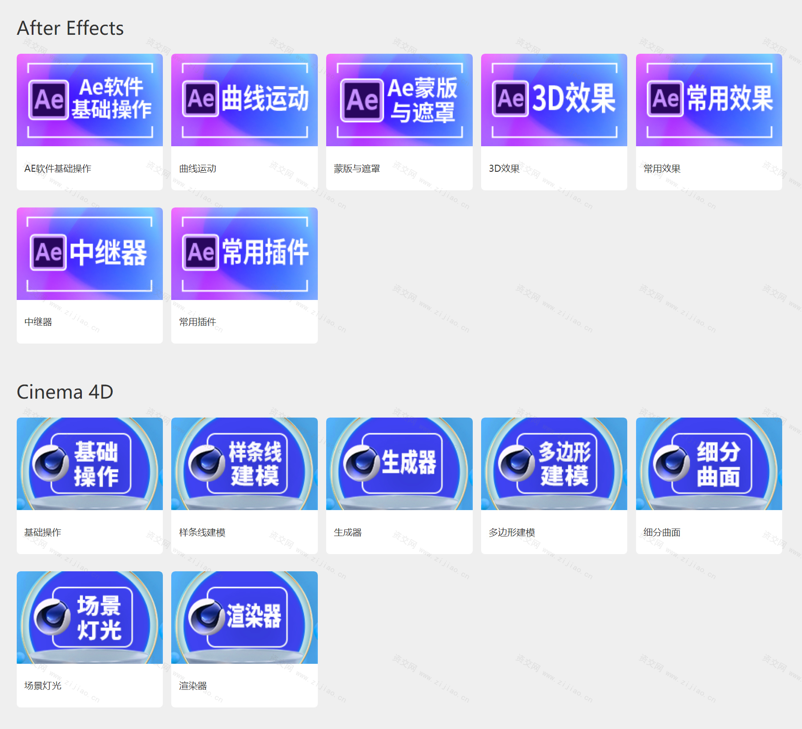This screenshot has height=729, width=802.
Task: Click the After Effects section heading
Action: coord(70,28)
